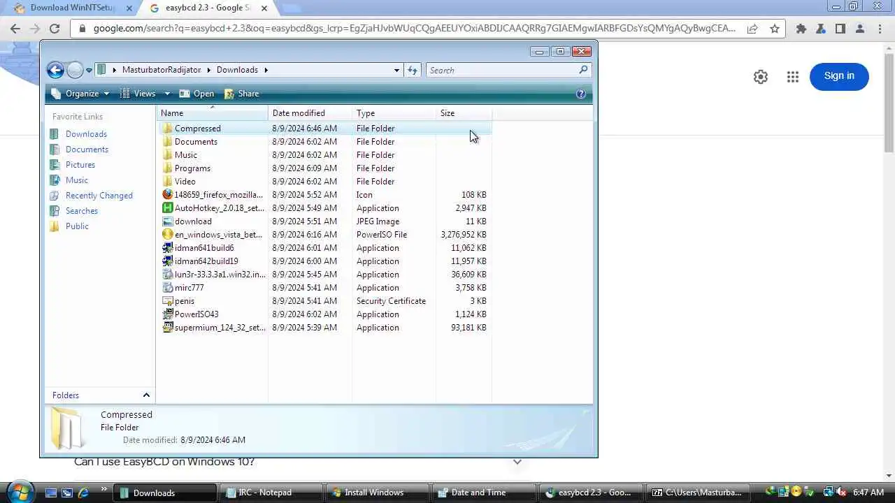Click the Downloads breadcrumb segment
The height and width of the screenshot is (503, 895).
237,70
